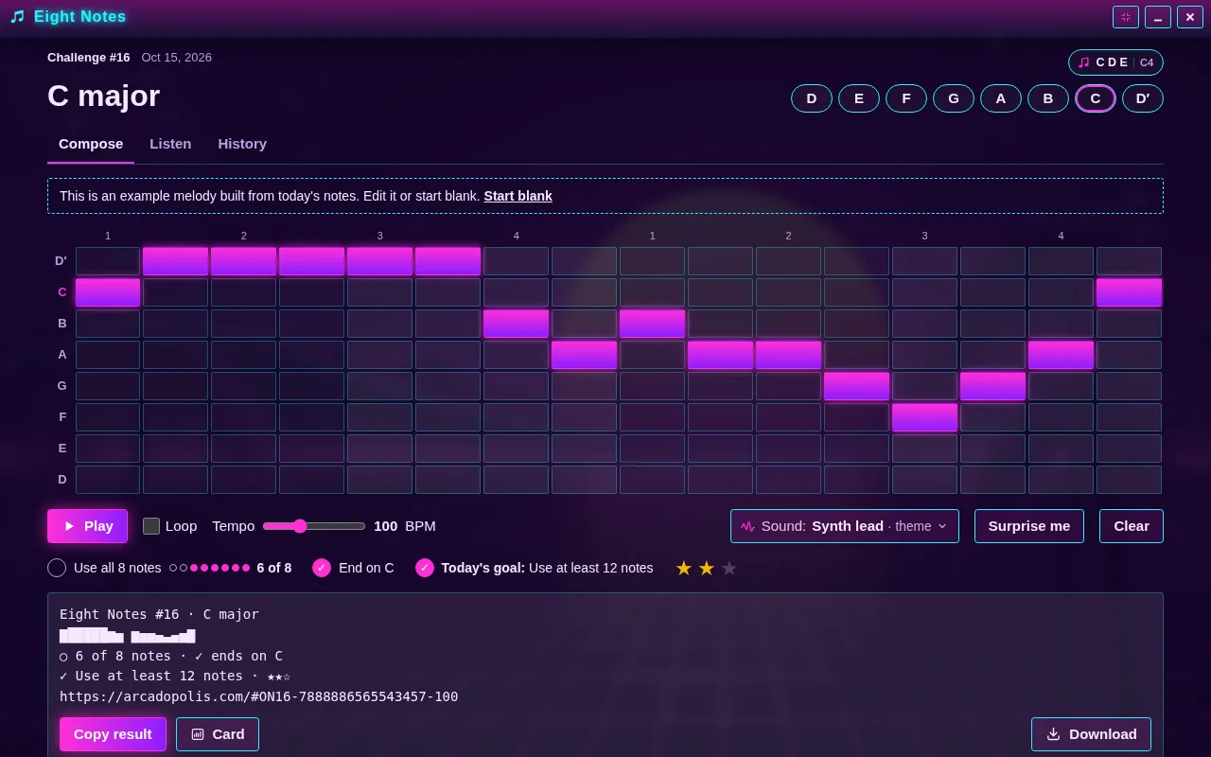1211x757 pixels.
Task: Click the compact mode icon in title bar
Action: [x=1126, y=17]
